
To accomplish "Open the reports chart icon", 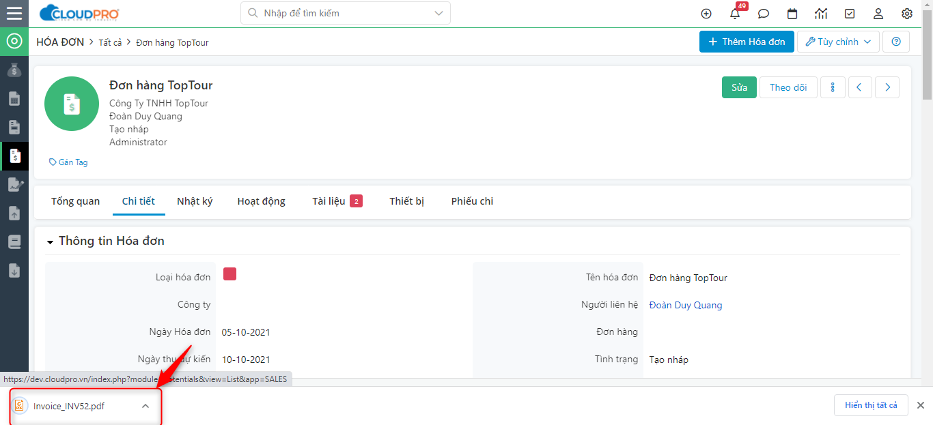I will point(821,14).
